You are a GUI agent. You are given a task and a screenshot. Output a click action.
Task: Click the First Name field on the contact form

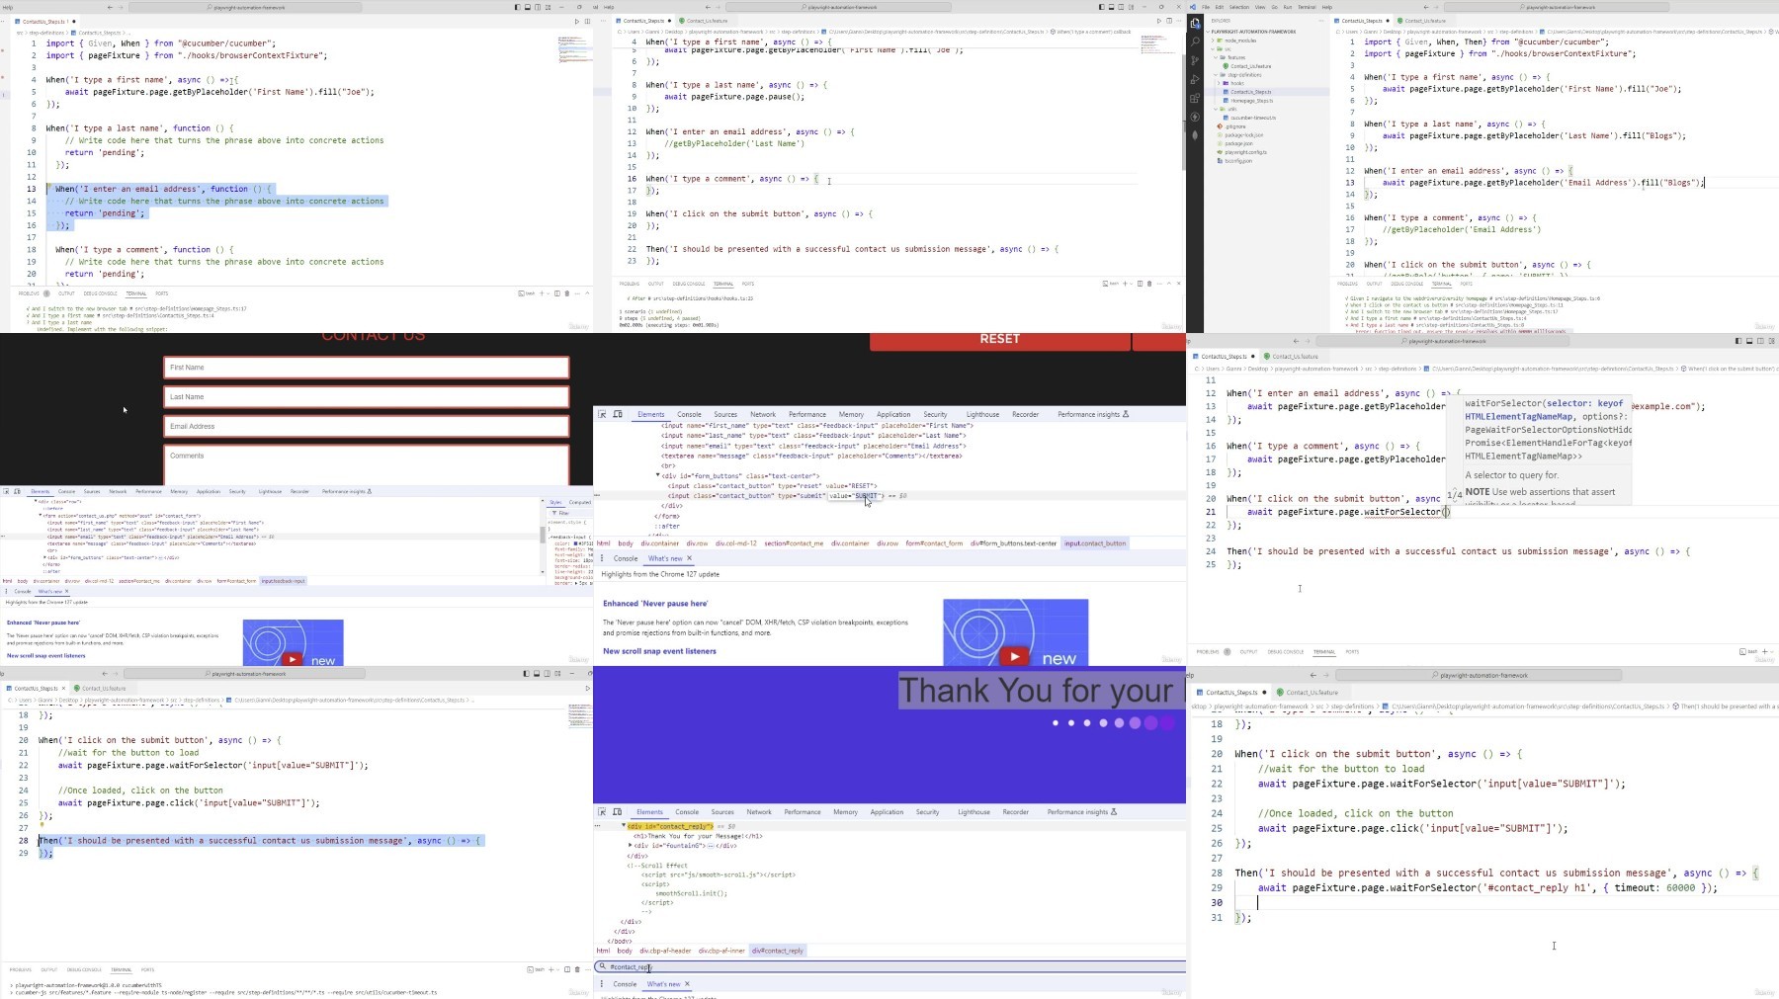(366, 368)
